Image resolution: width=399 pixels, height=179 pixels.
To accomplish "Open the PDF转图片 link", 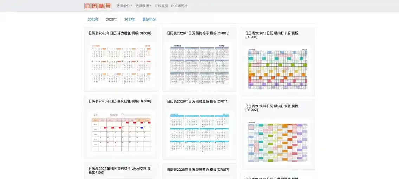I will pos(179,6).
